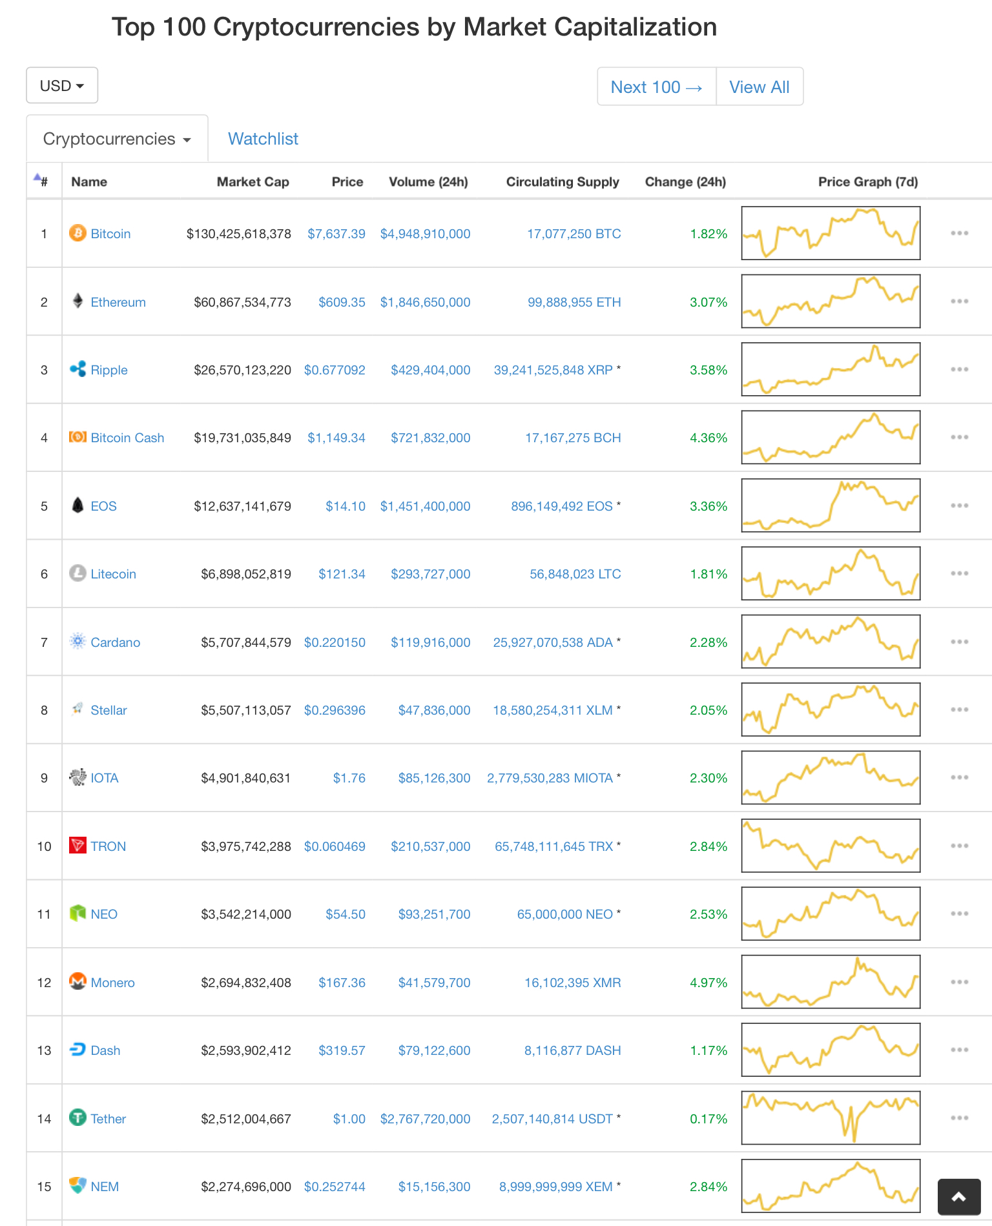The width and height of the screenshot is (992, 1226).
Task: Click Monero 24h change 4.97%
Action: click(708, 983)
